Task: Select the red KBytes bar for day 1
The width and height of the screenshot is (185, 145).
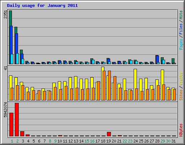Action: point(11,124)
